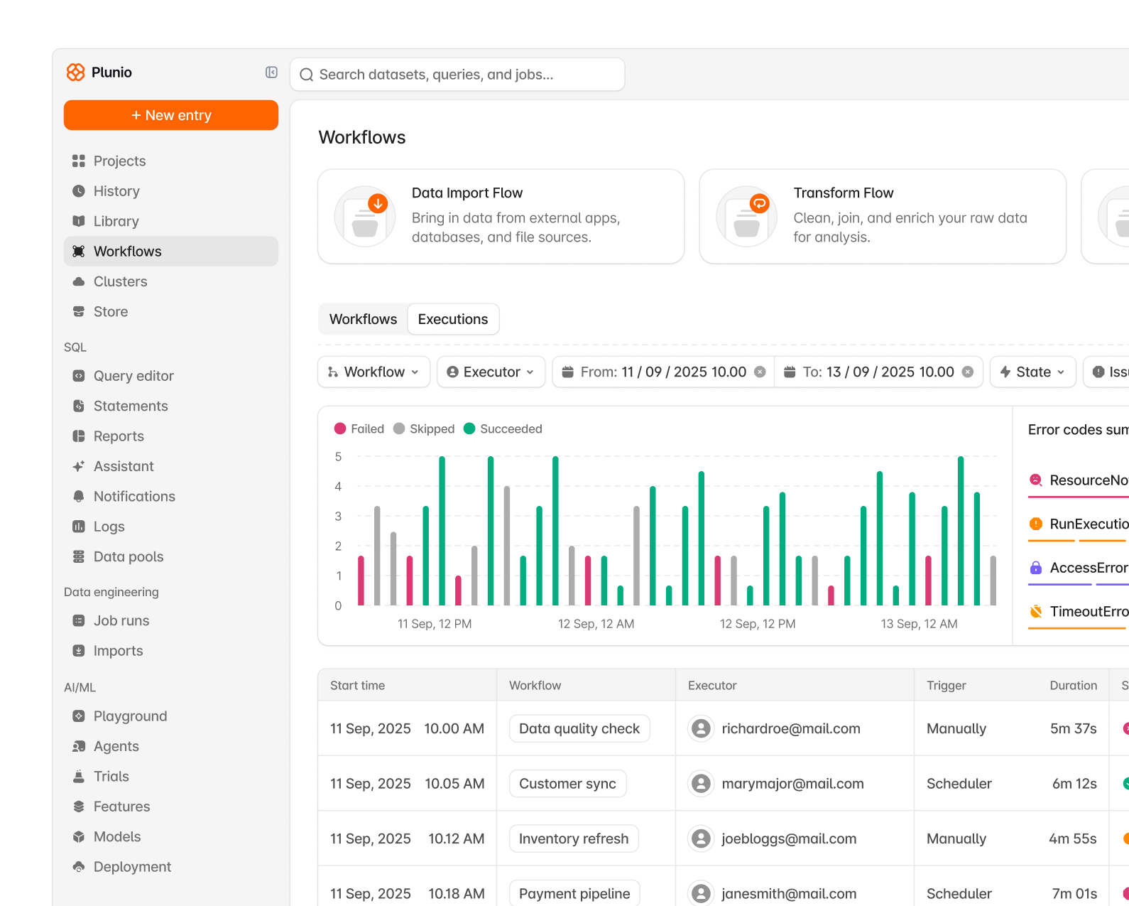
Task: Collapse the sidebar using the panel icon
Action: (x=271, y=72)
